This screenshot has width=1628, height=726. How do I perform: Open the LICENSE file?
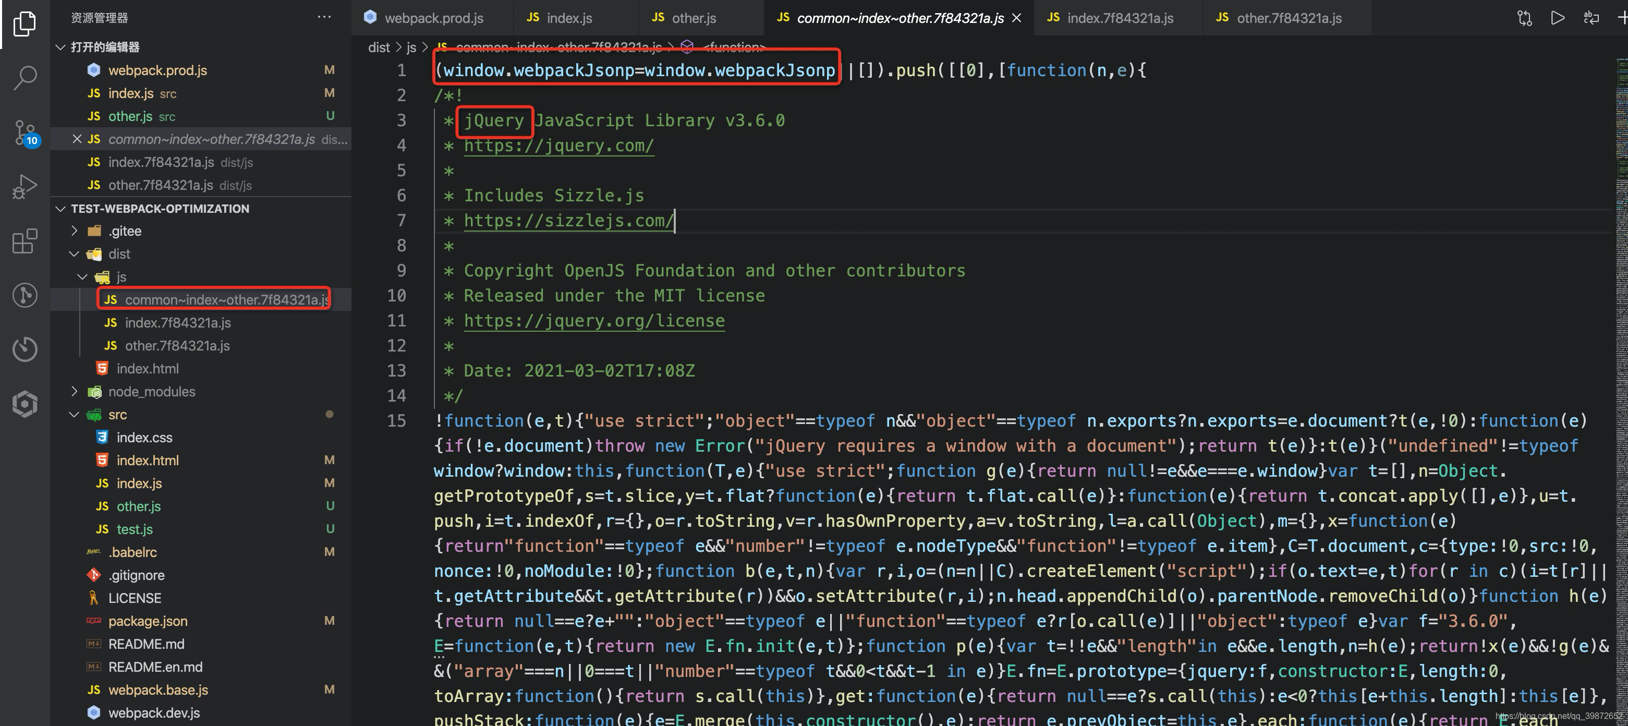point(200,598)
